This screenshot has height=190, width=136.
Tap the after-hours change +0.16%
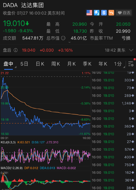pos(65,50)
